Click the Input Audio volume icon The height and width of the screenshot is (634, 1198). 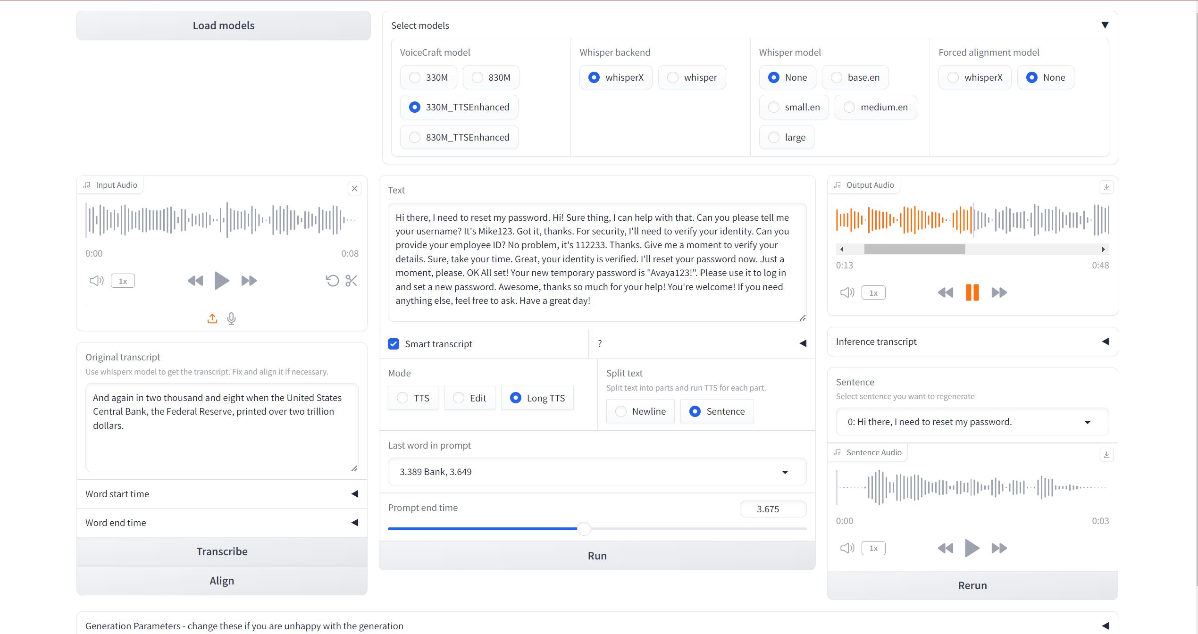97,281
